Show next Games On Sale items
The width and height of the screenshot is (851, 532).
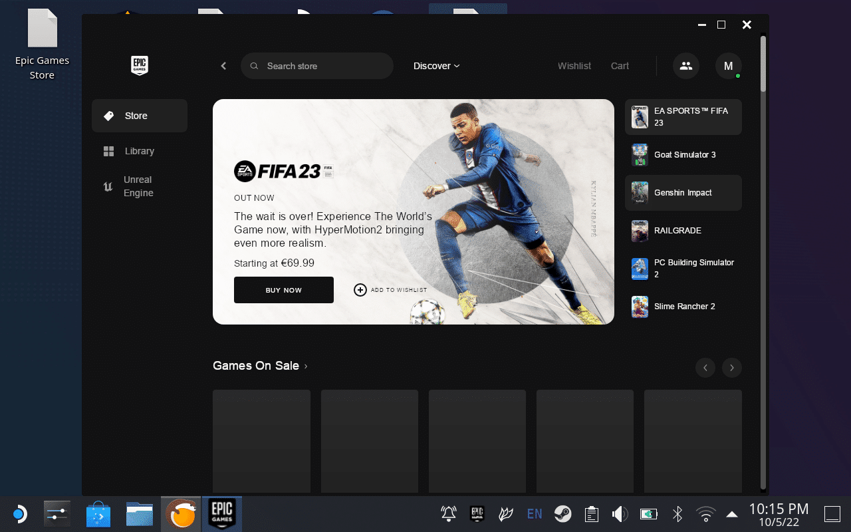click(732, 368)
